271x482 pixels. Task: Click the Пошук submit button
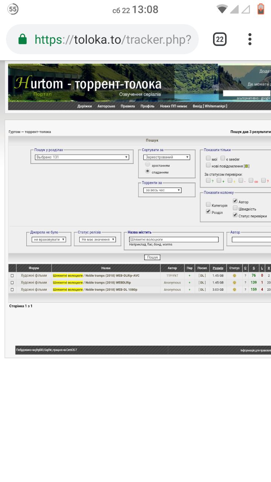pyautogui.click(x=152, y=258)
